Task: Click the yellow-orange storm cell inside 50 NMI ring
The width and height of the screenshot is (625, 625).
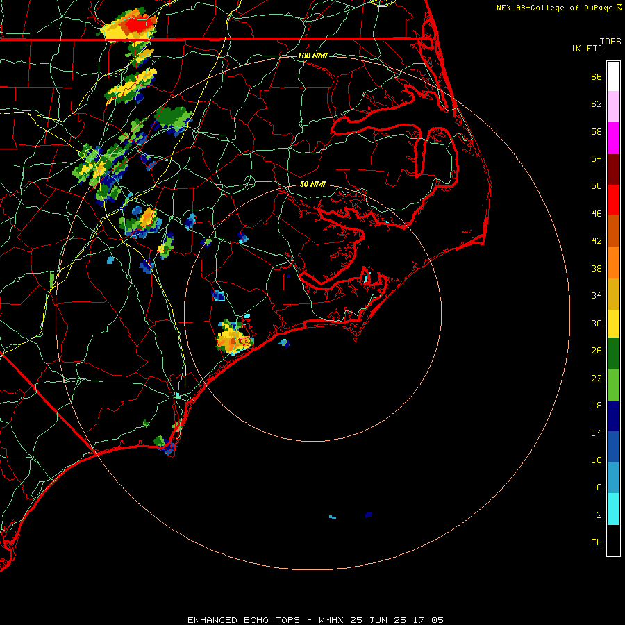Action: [234, 337]
